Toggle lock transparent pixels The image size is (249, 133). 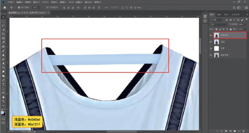pos(216,29)
